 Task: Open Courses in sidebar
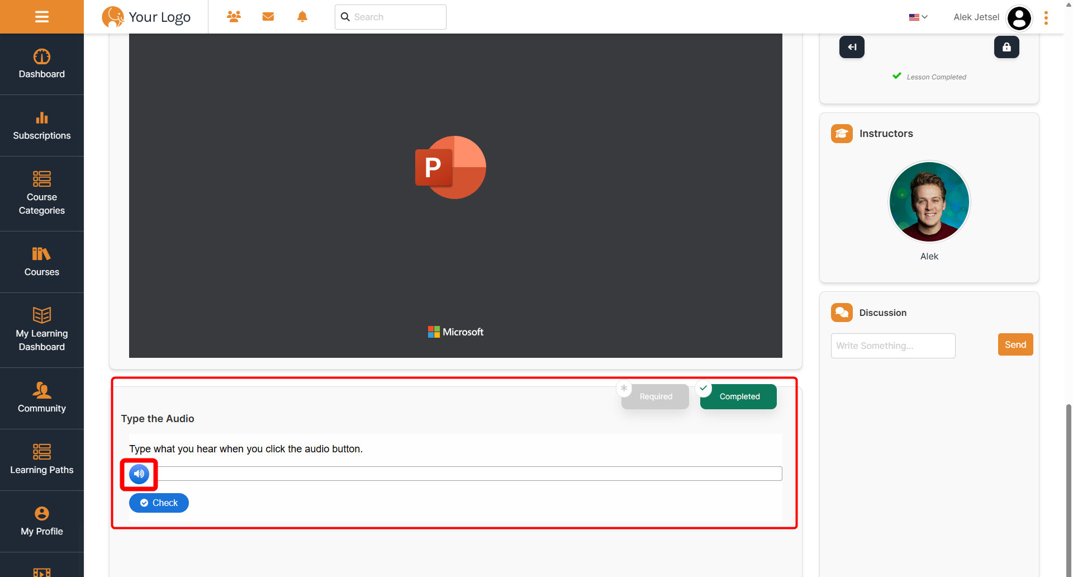42,262
